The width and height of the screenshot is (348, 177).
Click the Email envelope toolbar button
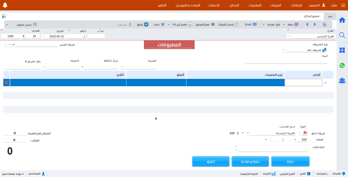255,24
